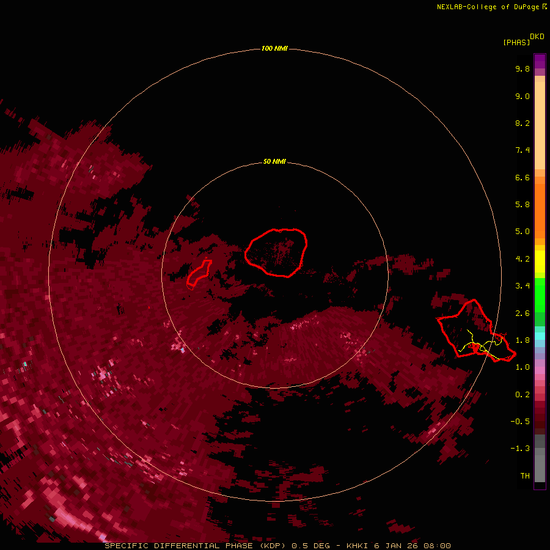
Task: Click the 1.0 legend value
Action: [x=522, y=367]
